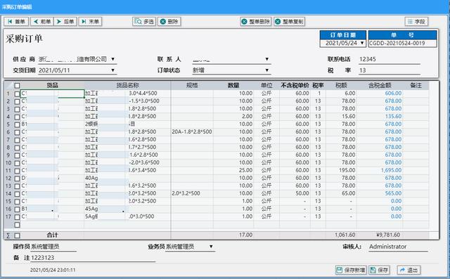The width and height of the screenshot is (450, 279).
Task: Check the checkbox for row 14
Action: pos(17,194)
